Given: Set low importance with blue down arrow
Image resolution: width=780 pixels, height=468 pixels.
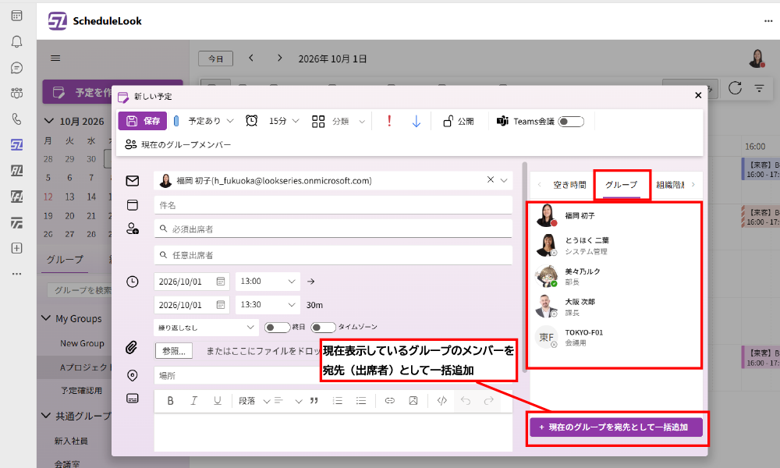Looking at the screenshot, I should (417, 122).
